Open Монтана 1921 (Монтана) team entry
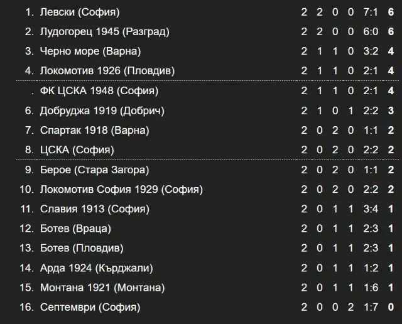402x324 pixels. pyautogui.click(x=102, y=288)
